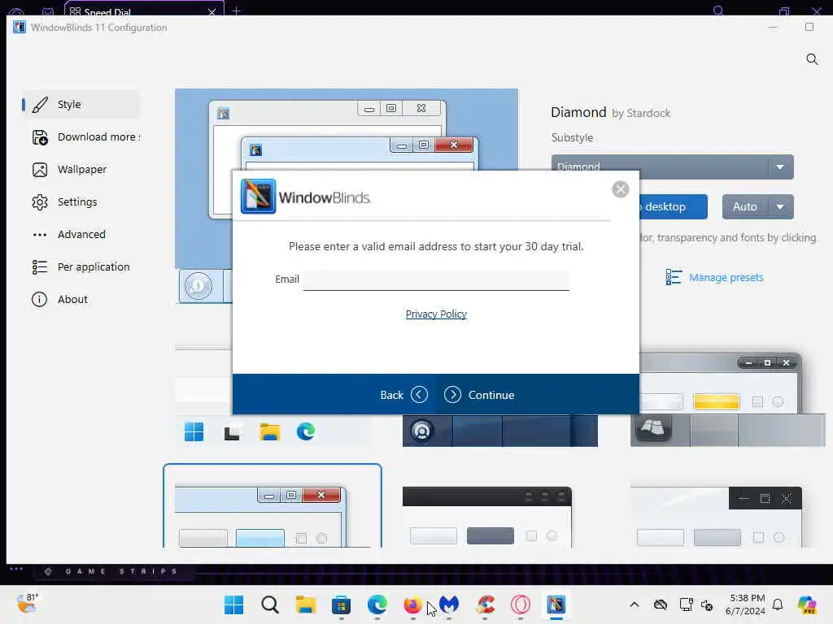Open File Explorer from taskbar

306,604
